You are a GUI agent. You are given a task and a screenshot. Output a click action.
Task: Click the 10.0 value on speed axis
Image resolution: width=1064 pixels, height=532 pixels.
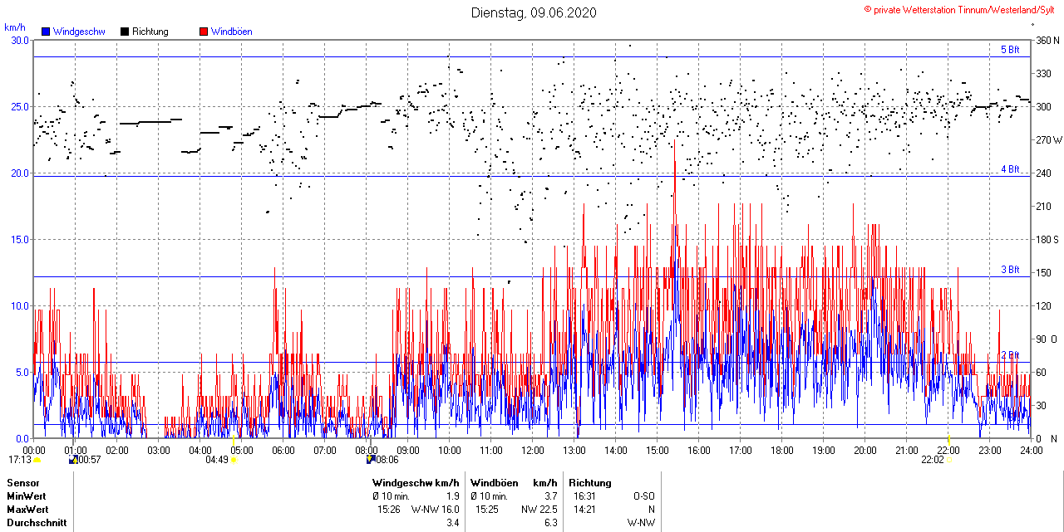point(19,305)
